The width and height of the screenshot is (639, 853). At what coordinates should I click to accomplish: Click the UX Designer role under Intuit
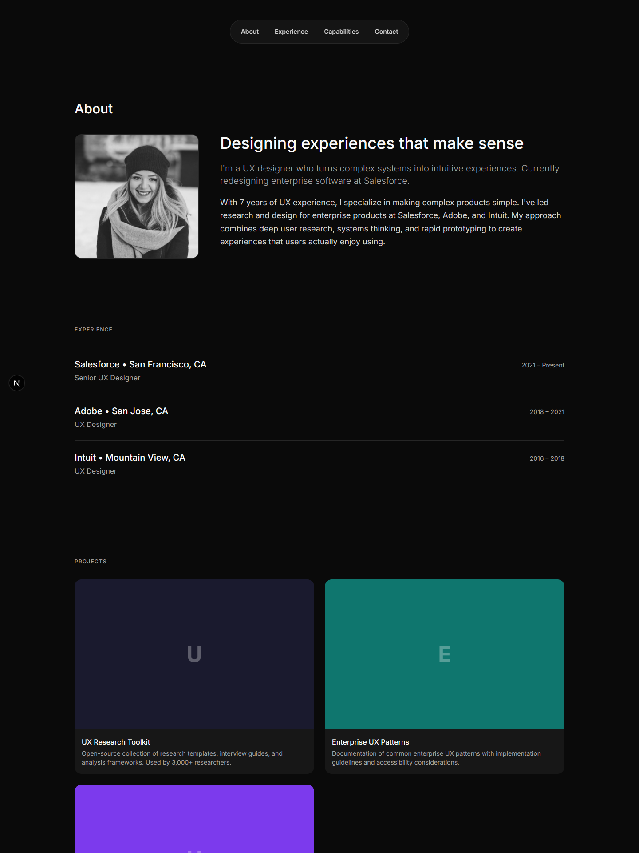click(95, 471)
